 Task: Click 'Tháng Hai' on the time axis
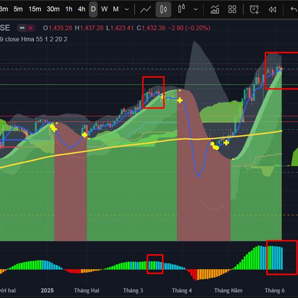pos(86,291)
